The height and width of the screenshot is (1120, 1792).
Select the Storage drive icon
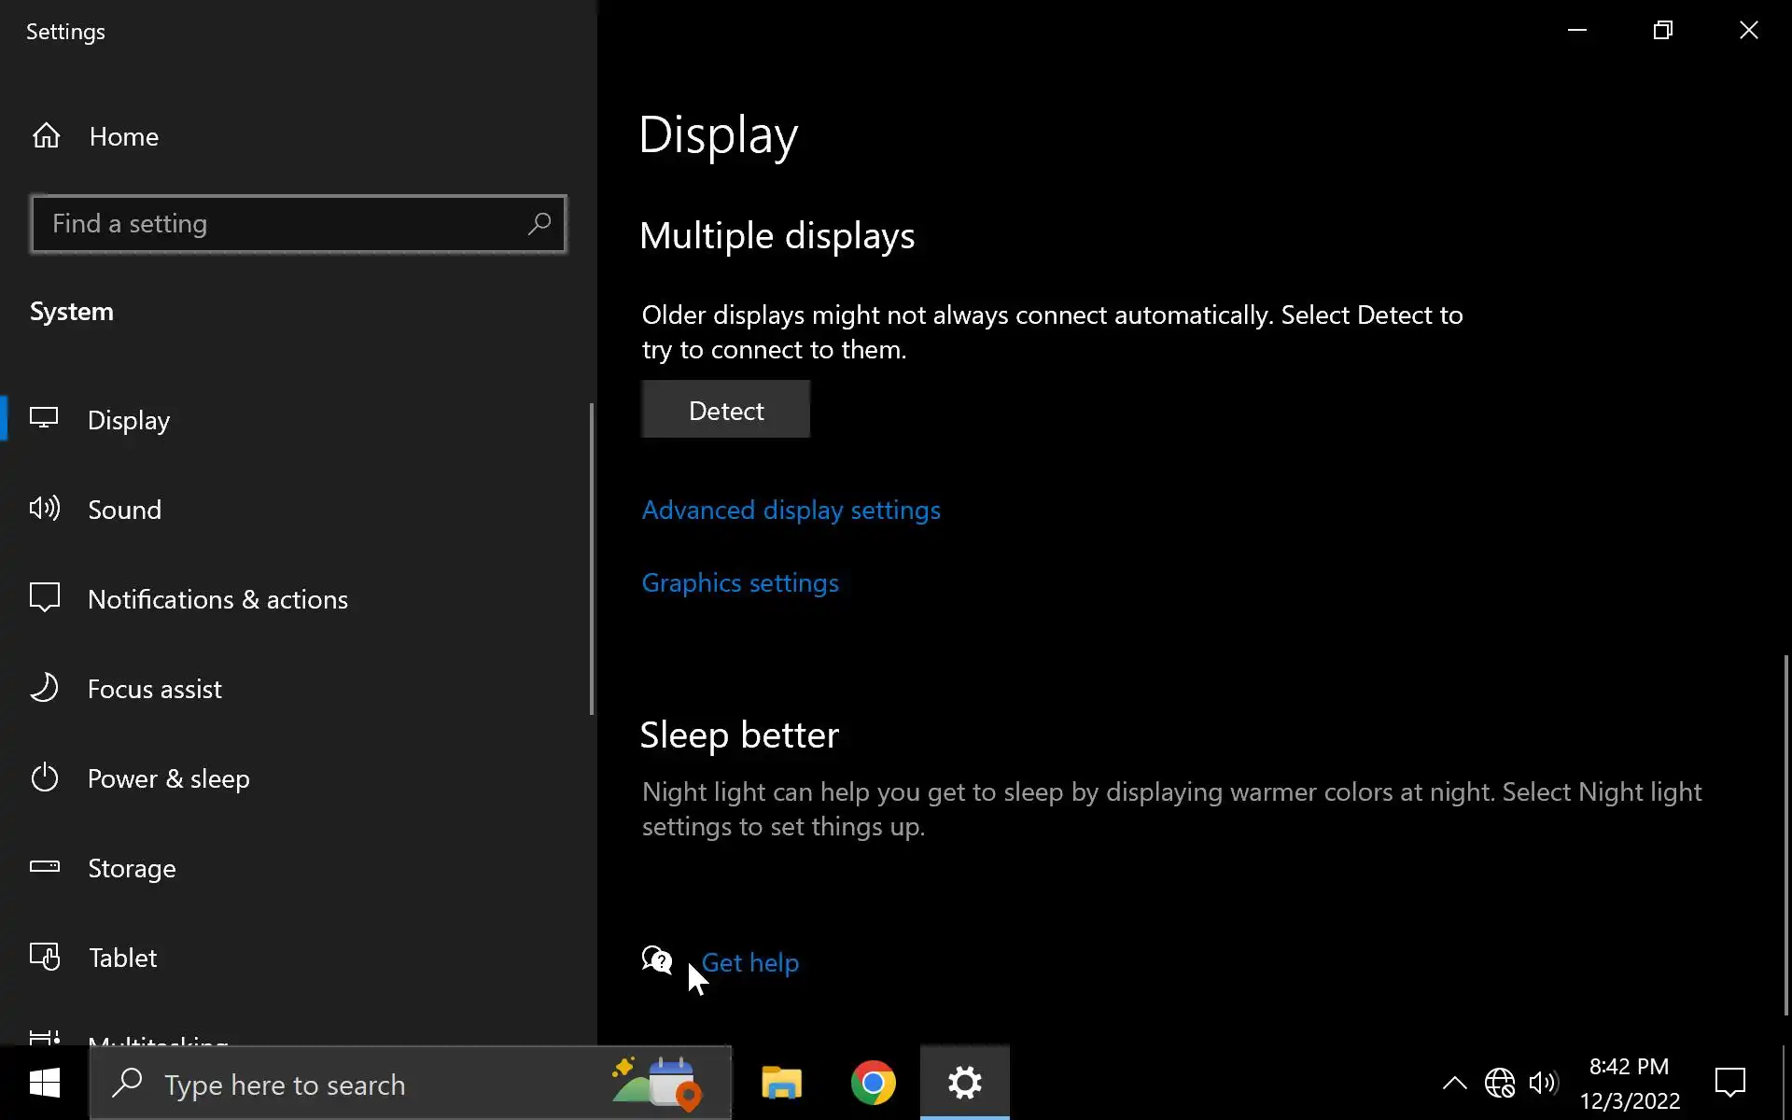point(44,867)
